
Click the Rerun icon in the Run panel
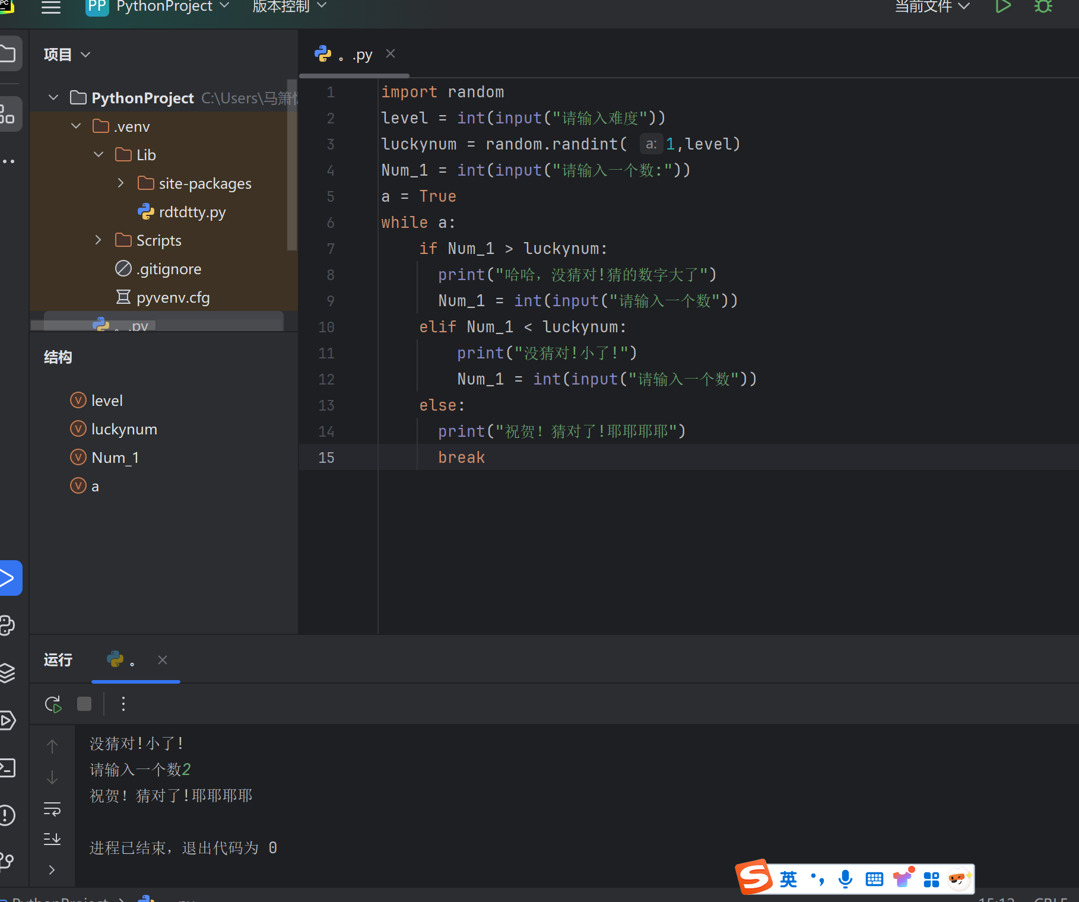[53, 704]
